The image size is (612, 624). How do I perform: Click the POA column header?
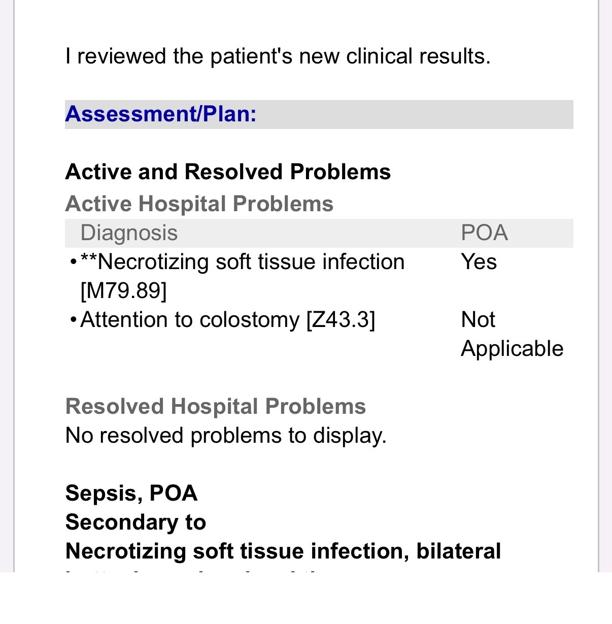484,233
